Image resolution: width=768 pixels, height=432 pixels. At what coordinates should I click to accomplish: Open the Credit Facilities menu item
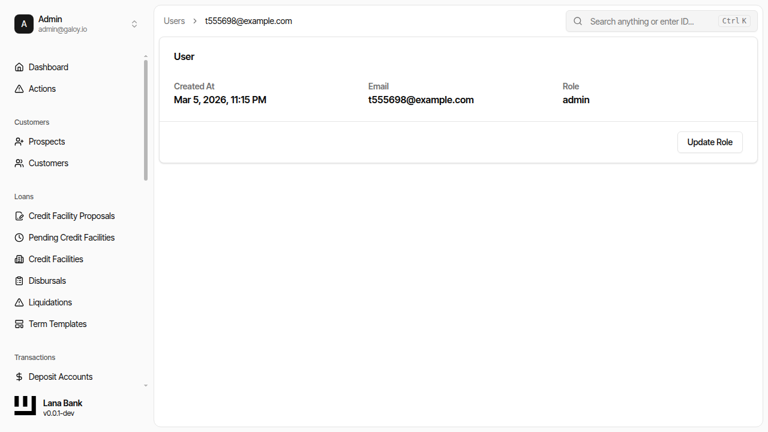pos(56,259)
